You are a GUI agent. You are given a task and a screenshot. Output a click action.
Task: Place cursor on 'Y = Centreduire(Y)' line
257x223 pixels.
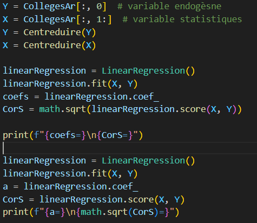(x=49, y=32)
